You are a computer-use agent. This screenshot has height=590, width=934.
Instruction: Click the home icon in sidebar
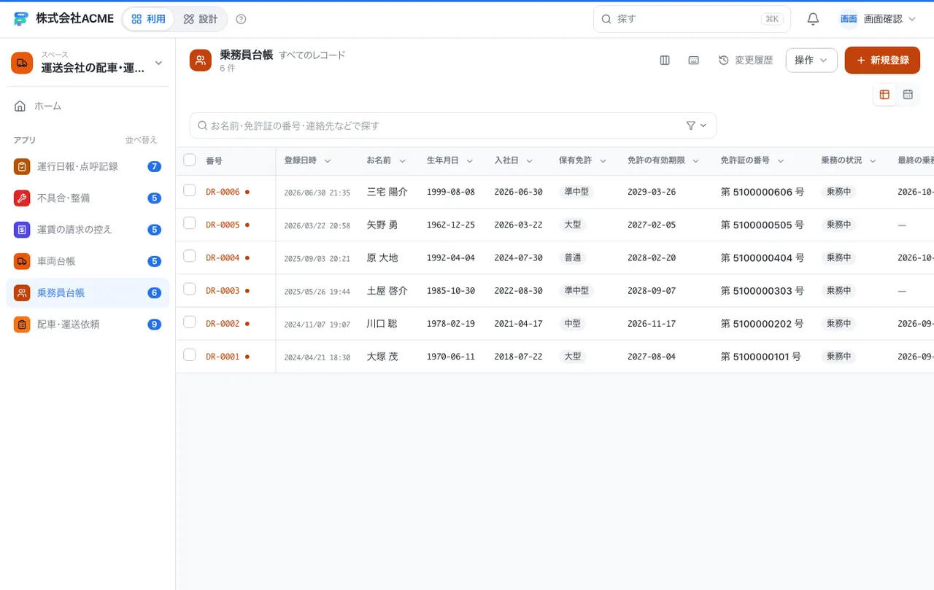point(20,106)
